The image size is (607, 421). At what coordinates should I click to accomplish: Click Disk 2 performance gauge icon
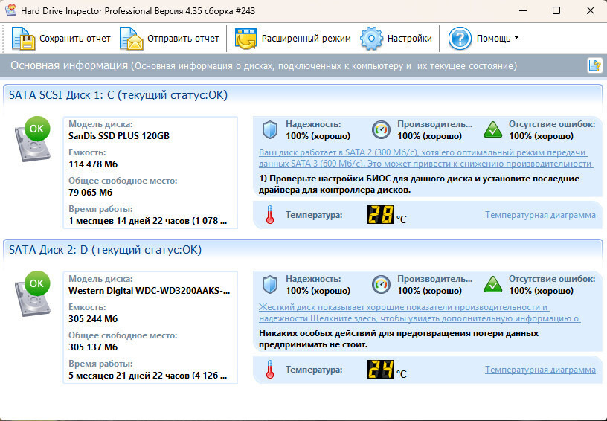pyautogui.click(x=381, y=285)
